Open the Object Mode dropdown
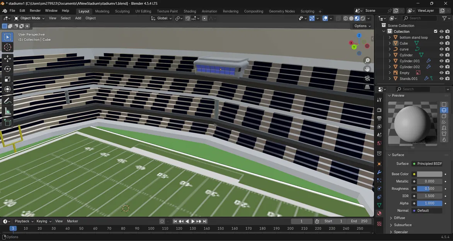 (x=30, y=18)
